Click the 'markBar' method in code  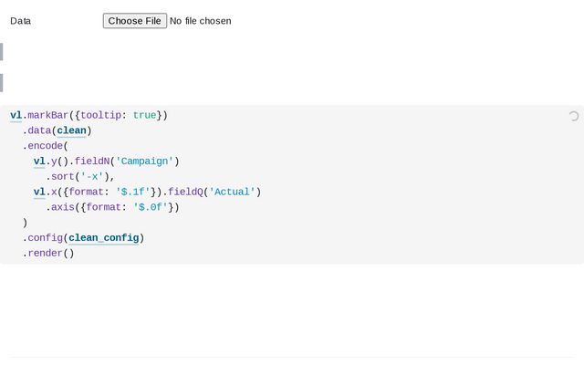click(48, 115)
